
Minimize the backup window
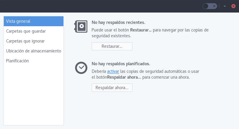tap(225, 6)
